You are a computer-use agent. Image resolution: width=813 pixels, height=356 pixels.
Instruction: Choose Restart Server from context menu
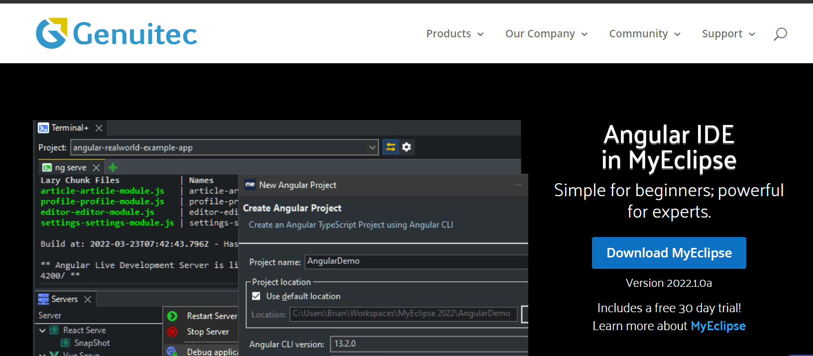pos(212,316)
